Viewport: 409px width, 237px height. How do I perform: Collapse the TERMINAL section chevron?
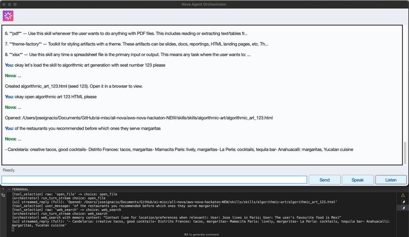(x=9, y=189)
